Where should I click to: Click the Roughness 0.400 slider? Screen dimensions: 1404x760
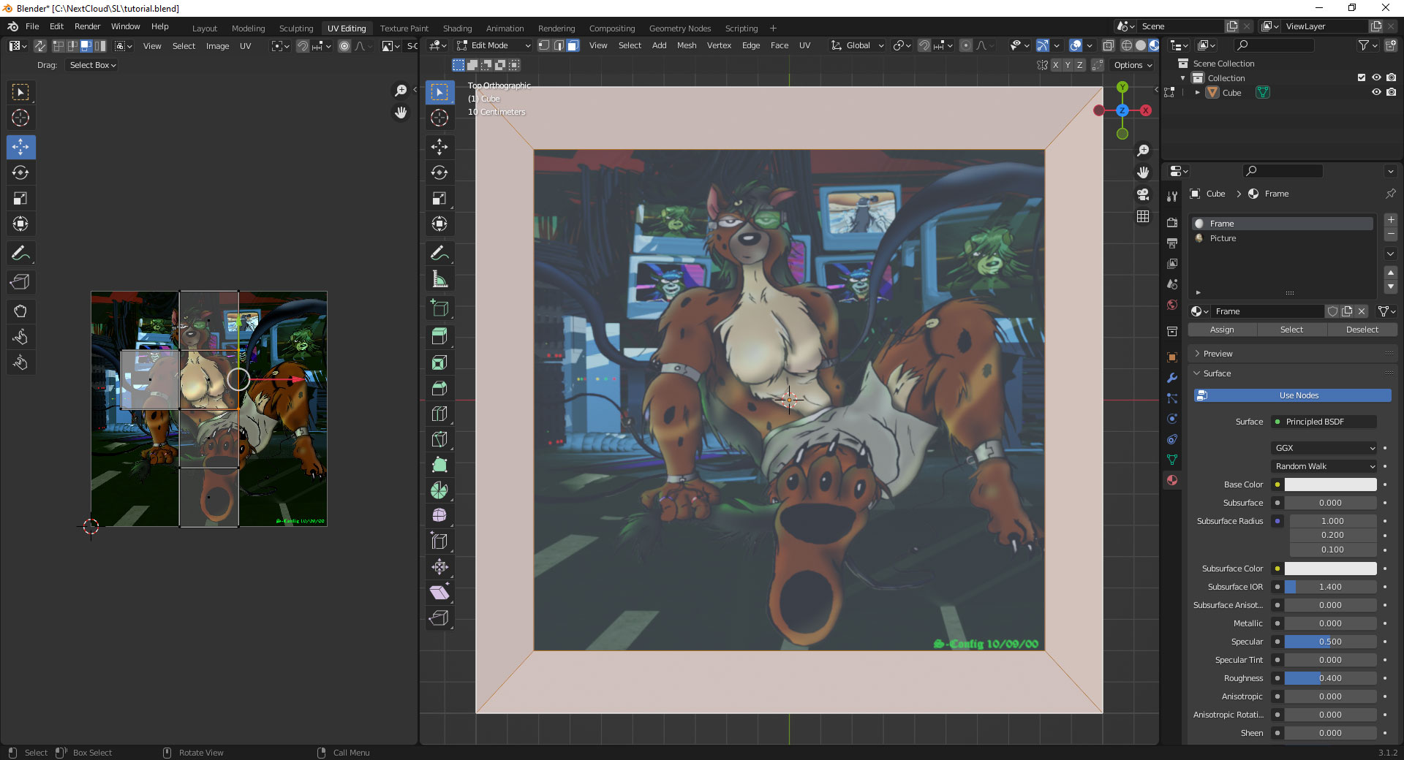click(x=1330, y=678)
